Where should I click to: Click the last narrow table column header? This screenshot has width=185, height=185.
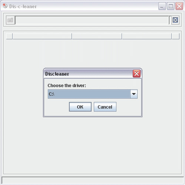[175, 36]
